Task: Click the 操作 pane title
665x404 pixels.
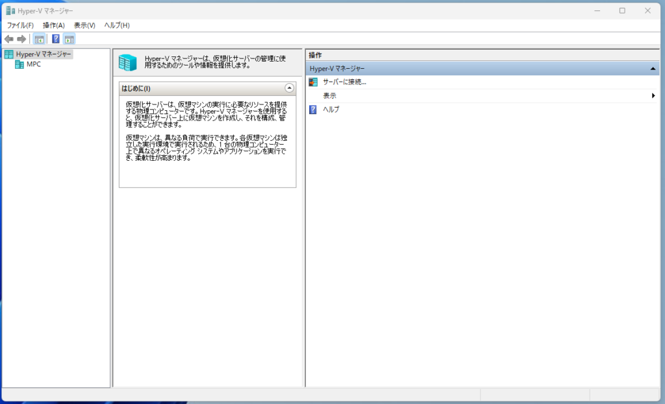Action: pos(315,55)
